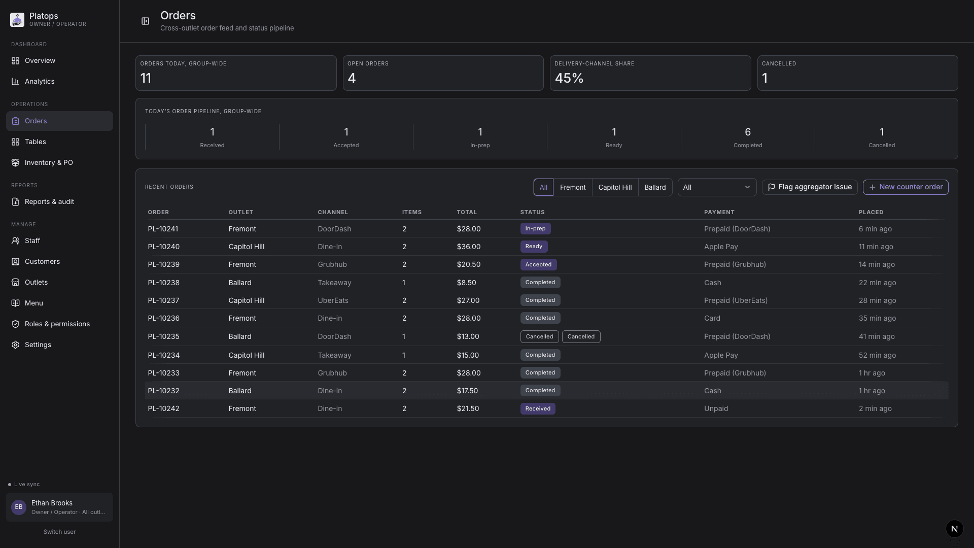Open the Tables section

(x=59, y=142)
